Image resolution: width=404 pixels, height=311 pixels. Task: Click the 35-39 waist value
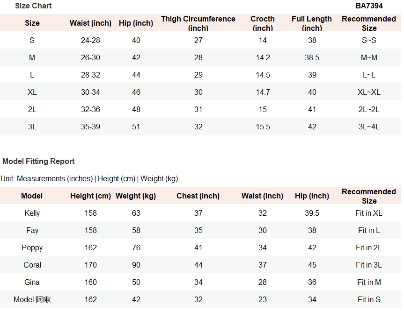[x=90, y=127]
